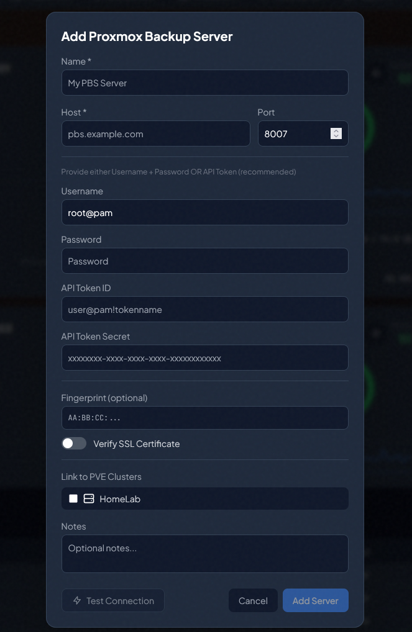Focus the Name input field
The width and height of the screenshot is (412, 632).
(204, 83)
